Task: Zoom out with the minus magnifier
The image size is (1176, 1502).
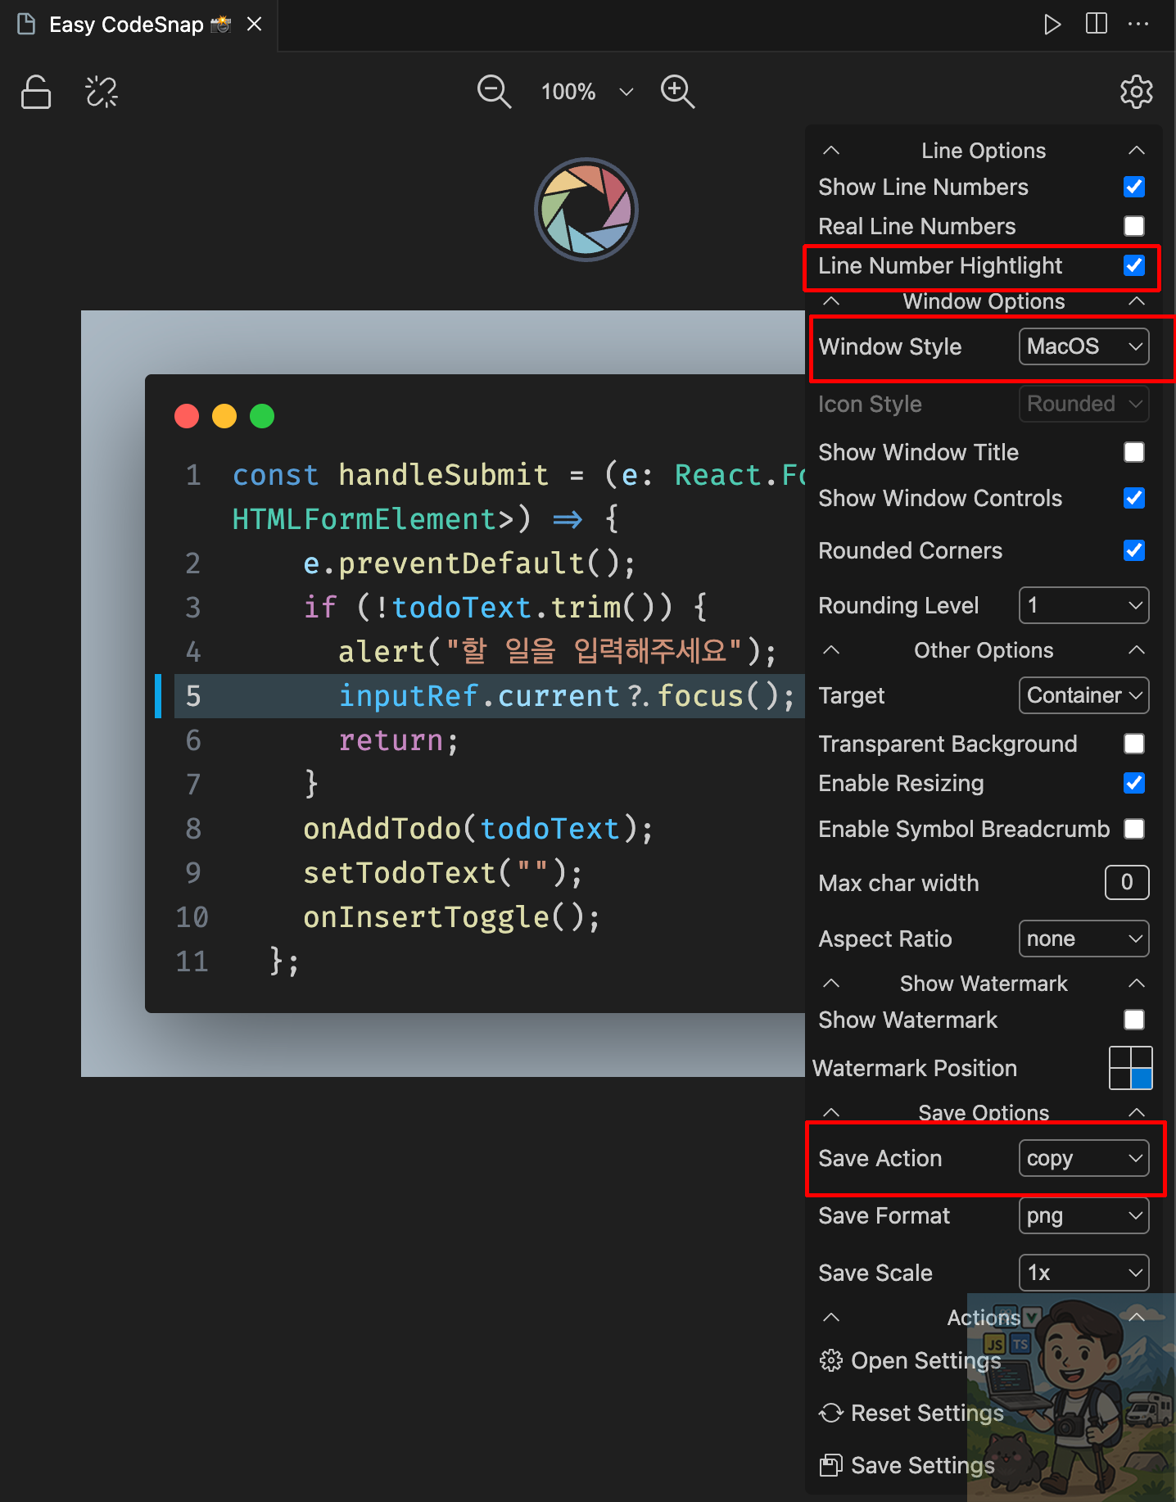Action: [494, 92]
